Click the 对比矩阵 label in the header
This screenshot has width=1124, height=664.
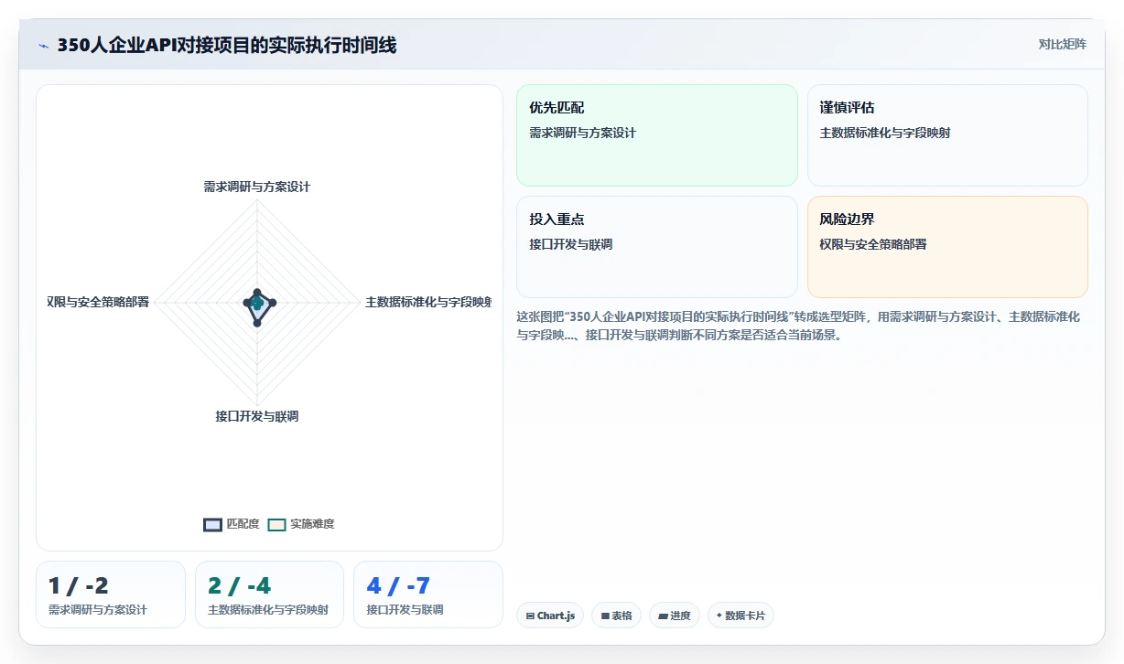(1062, 44)
